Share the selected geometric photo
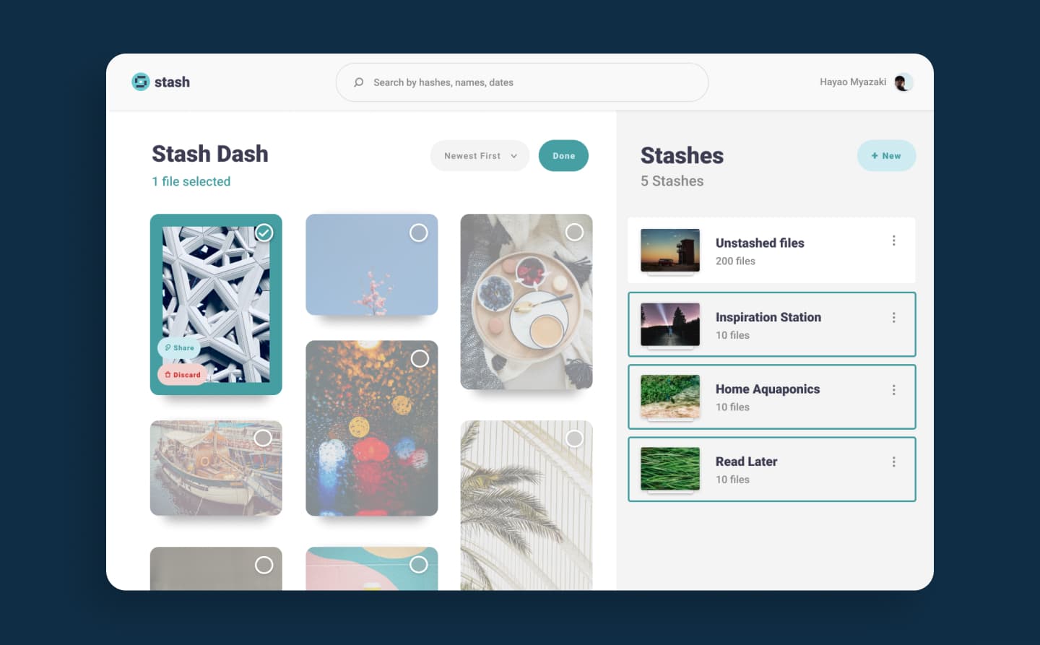The height and width of the screenshot is (645, 1040). tap(179, 347)
